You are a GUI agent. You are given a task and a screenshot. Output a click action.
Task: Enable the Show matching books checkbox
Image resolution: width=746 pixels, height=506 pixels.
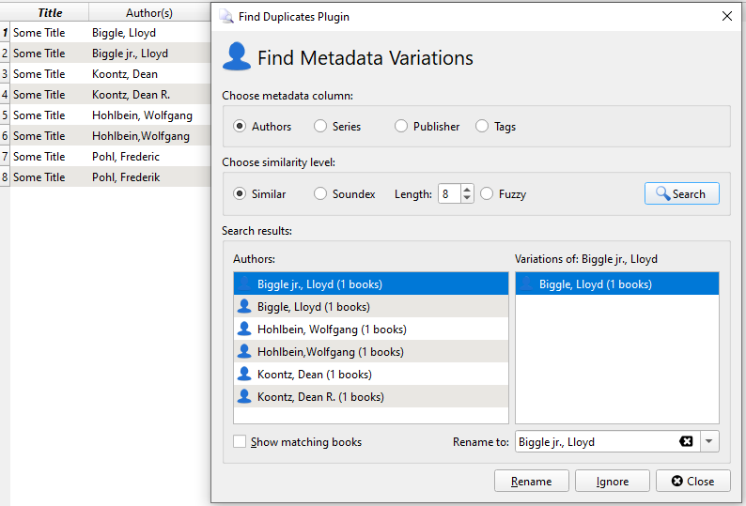coord(240,442)
